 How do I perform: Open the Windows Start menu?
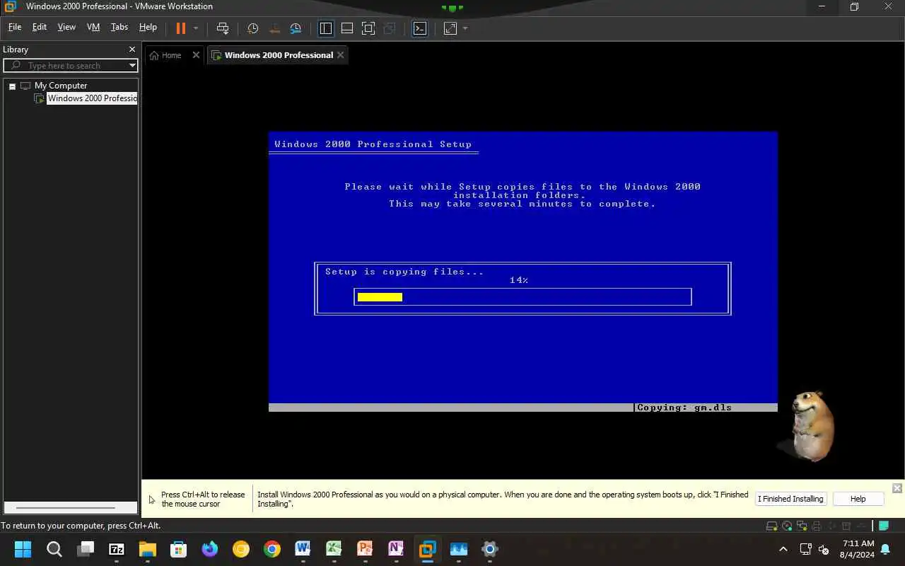[x=23, y=549]
